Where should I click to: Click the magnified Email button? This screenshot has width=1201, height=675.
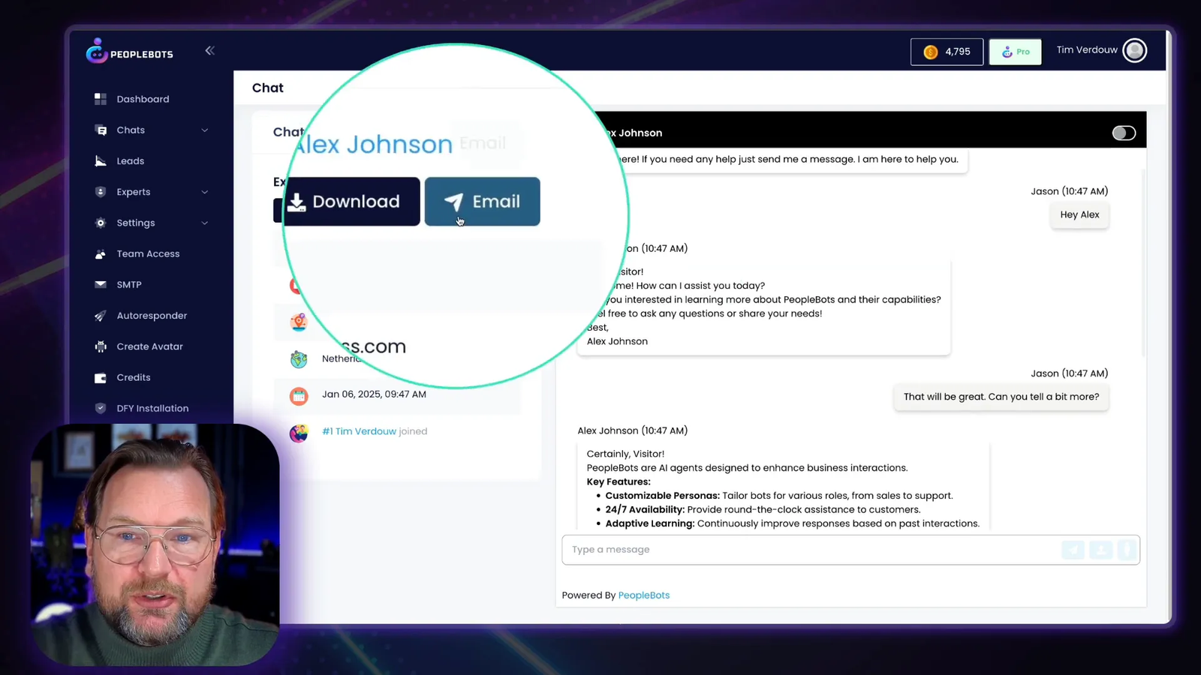click(x=483, y=202)
